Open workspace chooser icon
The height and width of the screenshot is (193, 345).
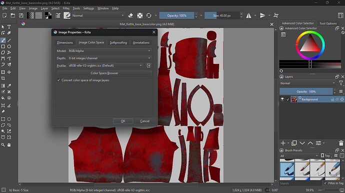tap(340, 15)
